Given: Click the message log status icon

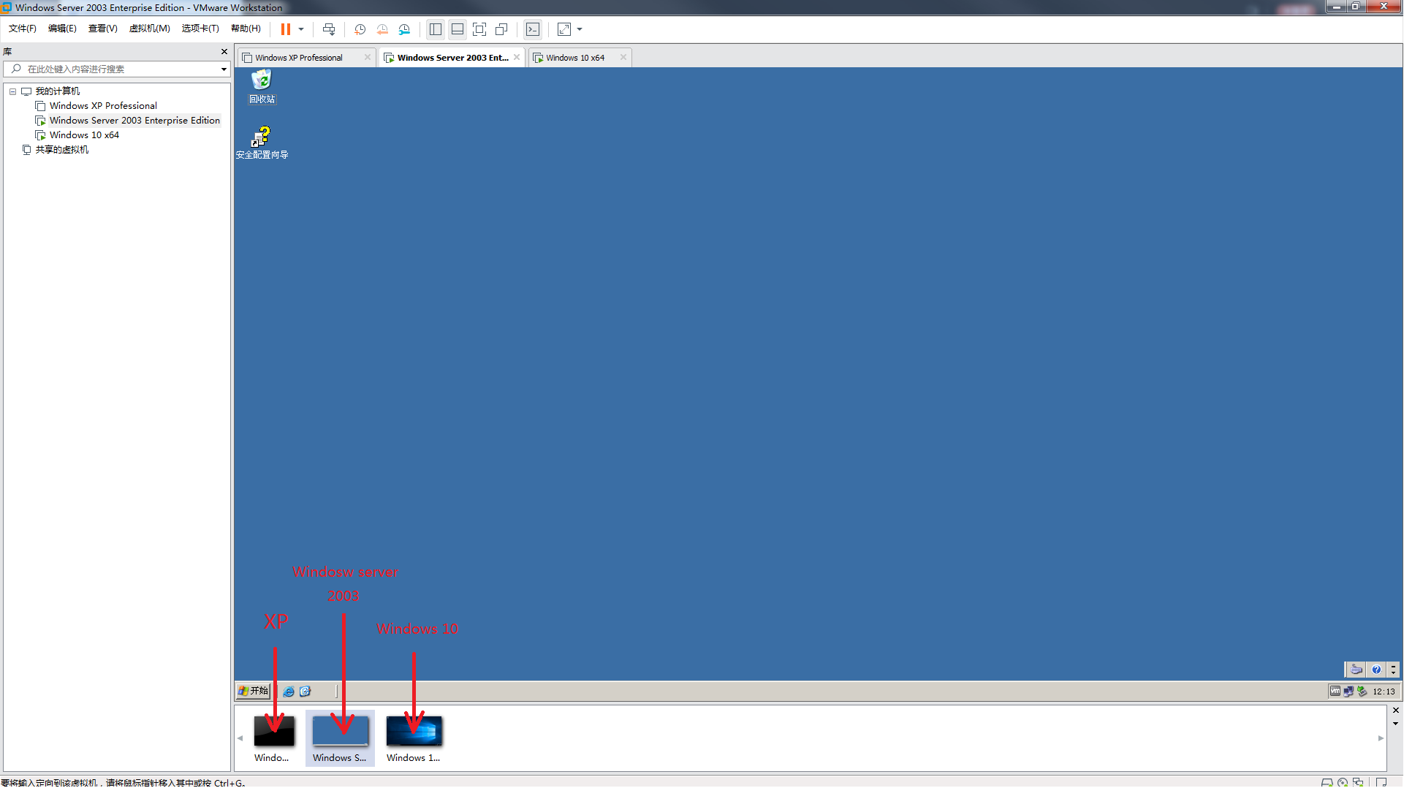Looking at the screenshot, I should [1381, 782].
